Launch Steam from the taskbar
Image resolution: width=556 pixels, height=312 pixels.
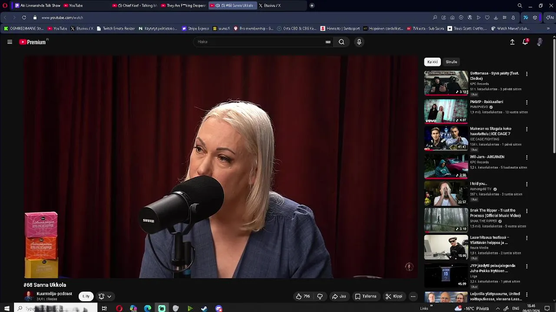tap(204, 309)
